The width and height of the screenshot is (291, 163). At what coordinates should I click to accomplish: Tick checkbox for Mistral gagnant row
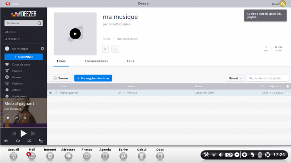[x=287, y=92]
